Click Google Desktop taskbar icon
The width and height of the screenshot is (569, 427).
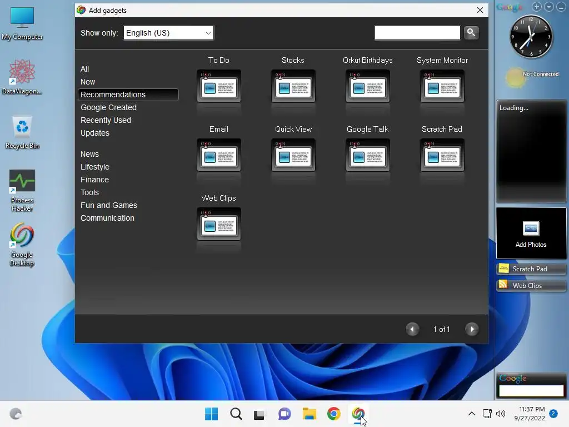click(x=358, y=414)
